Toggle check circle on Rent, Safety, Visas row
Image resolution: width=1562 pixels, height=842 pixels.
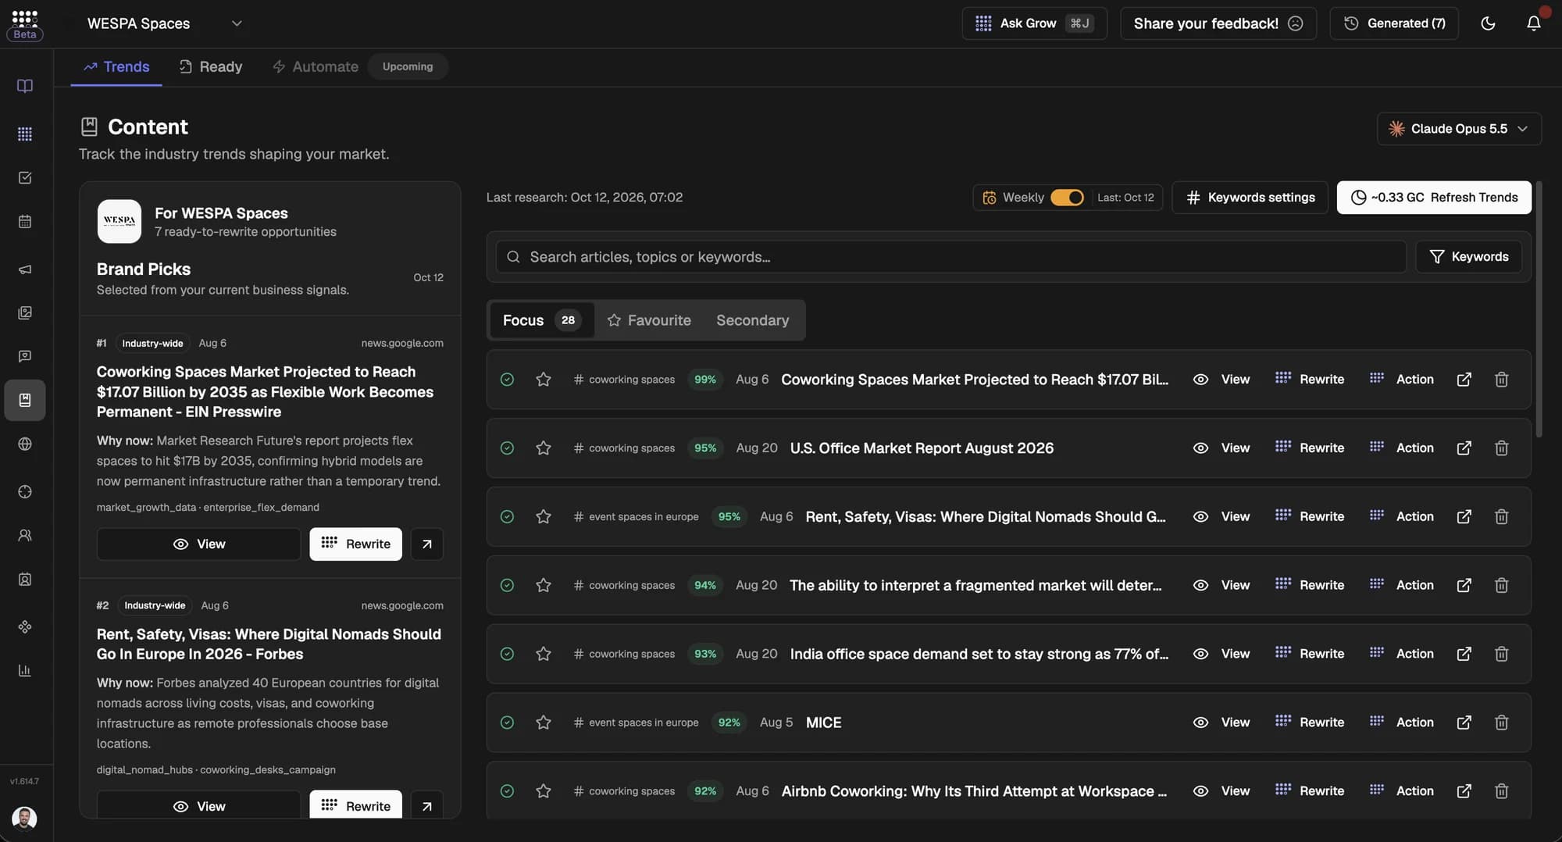coord(507,516)
